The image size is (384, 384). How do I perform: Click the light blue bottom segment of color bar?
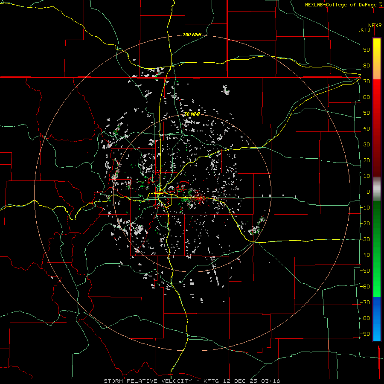[377, 332]
